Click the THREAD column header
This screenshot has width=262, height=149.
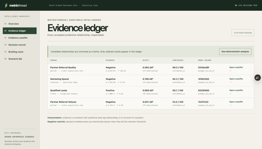point(53,60)
